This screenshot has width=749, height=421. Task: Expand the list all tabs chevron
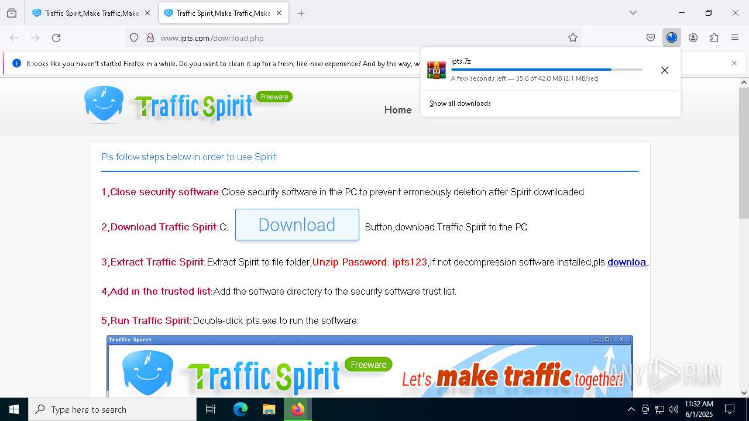pyautogui.click(x=633, y=13)
